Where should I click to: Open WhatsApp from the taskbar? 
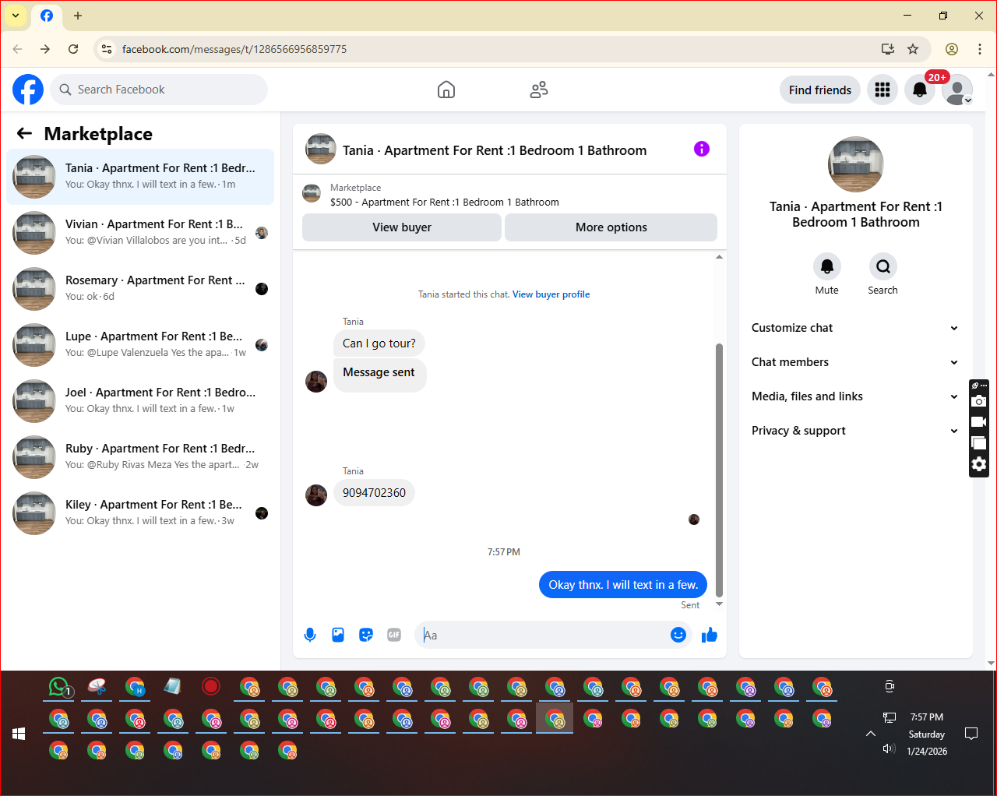tap(59, 687)
